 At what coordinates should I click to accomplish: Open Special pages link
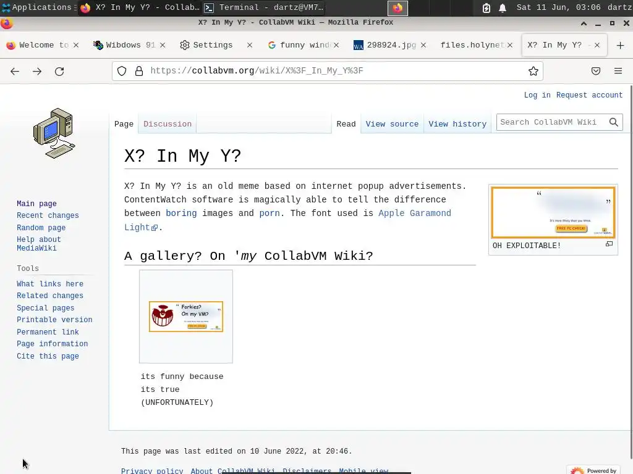click(x=46, y=308)
